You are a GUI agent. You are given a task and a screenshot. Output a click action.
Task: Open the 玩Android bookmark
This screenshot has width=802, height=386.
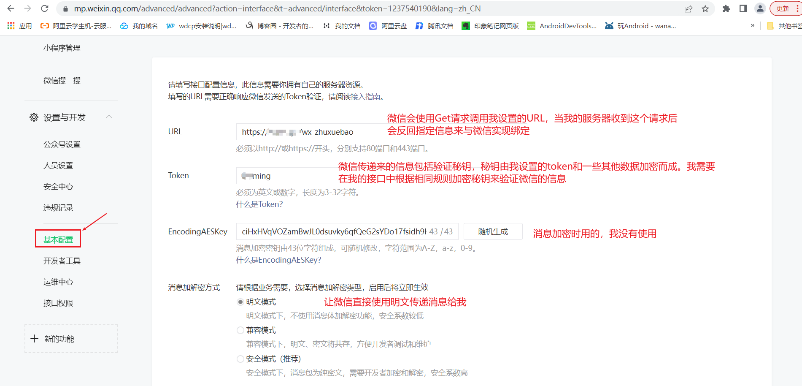640,26
